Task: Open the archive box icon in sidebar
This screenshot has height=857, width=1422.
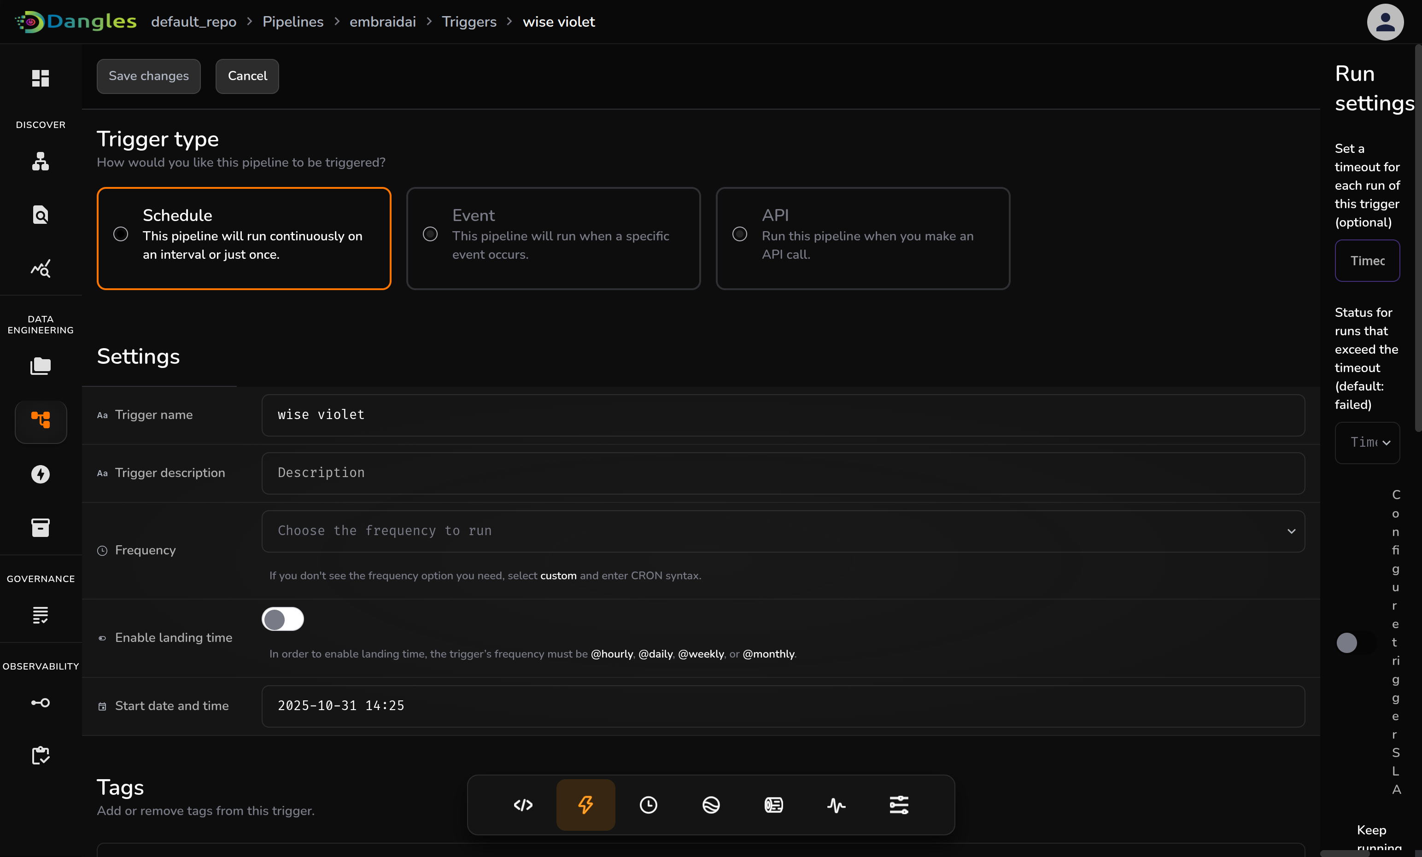Action: click(x=41, y=527)
